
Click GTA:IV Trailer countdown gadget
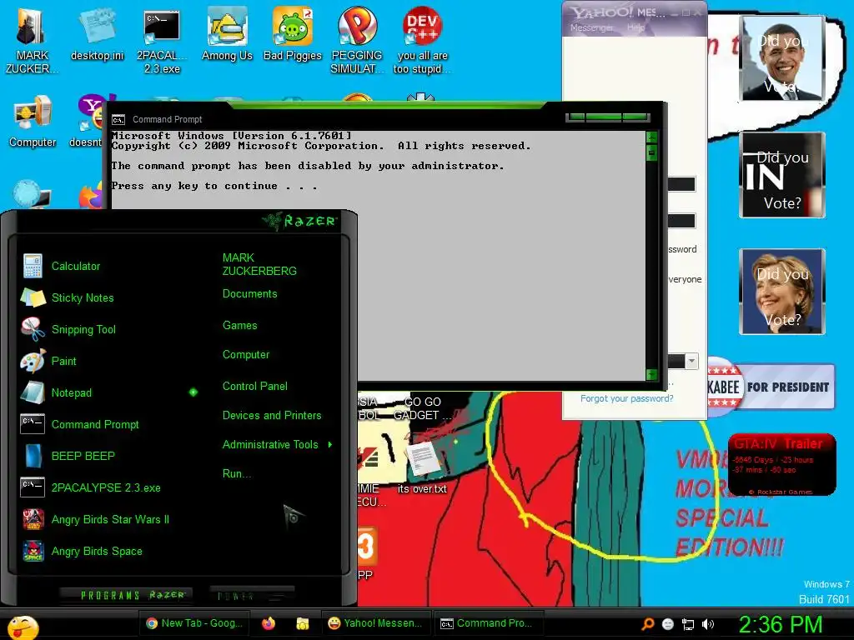click(781, 465)
